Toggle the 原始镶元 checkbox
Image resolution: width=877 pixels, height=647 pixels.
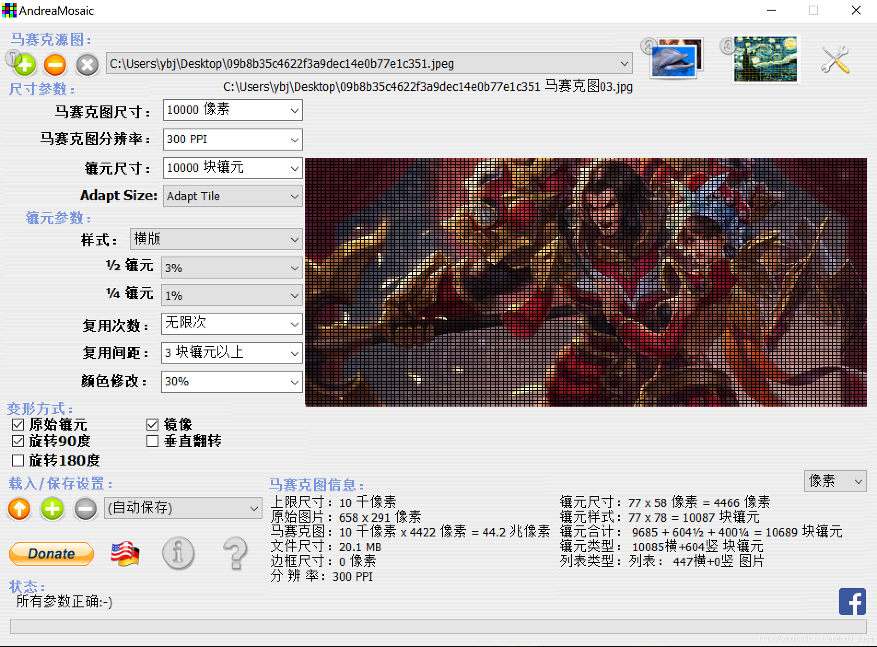[18, 425]
